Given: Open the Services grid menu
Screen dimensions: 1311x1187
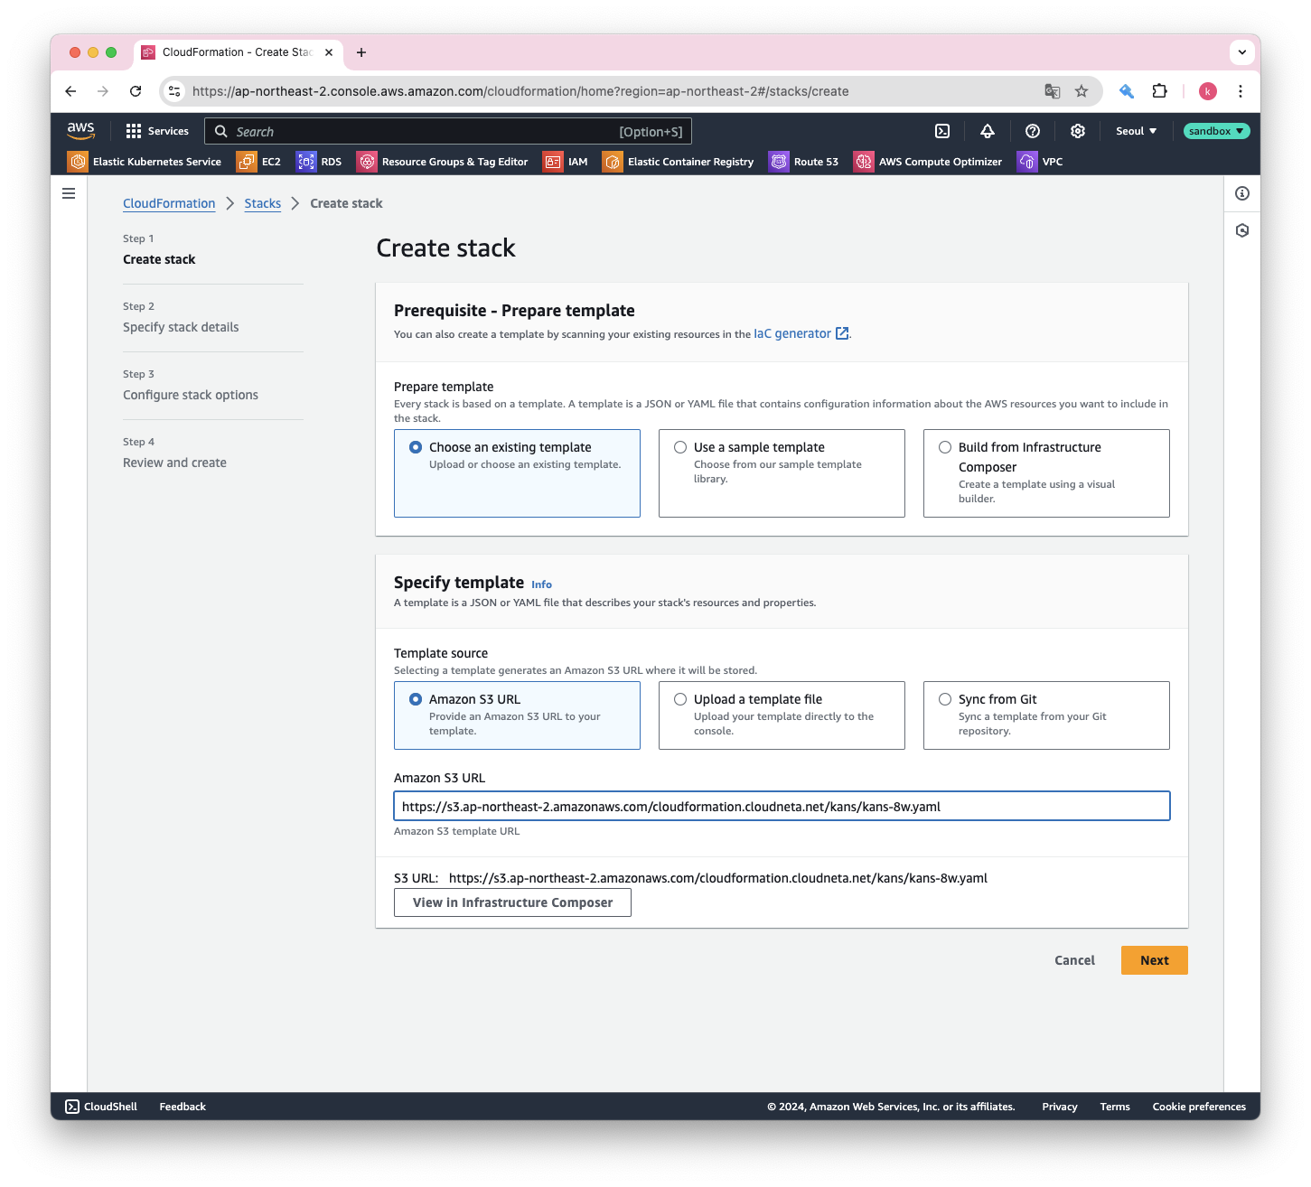Looking at the screenshot, I should click(x=157, y=131).
